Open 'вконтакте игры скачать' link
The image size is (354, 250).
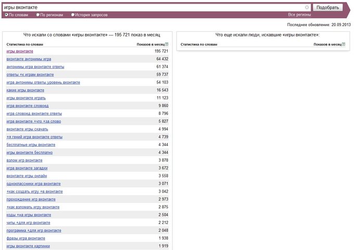(x=27, y=129)
